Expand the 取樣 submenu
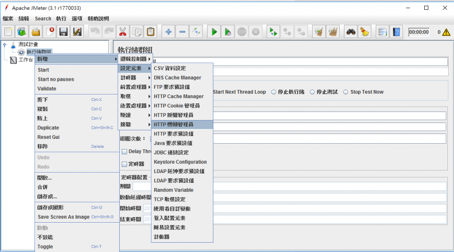This screenshot has height=252, width=454. point(135,96)
